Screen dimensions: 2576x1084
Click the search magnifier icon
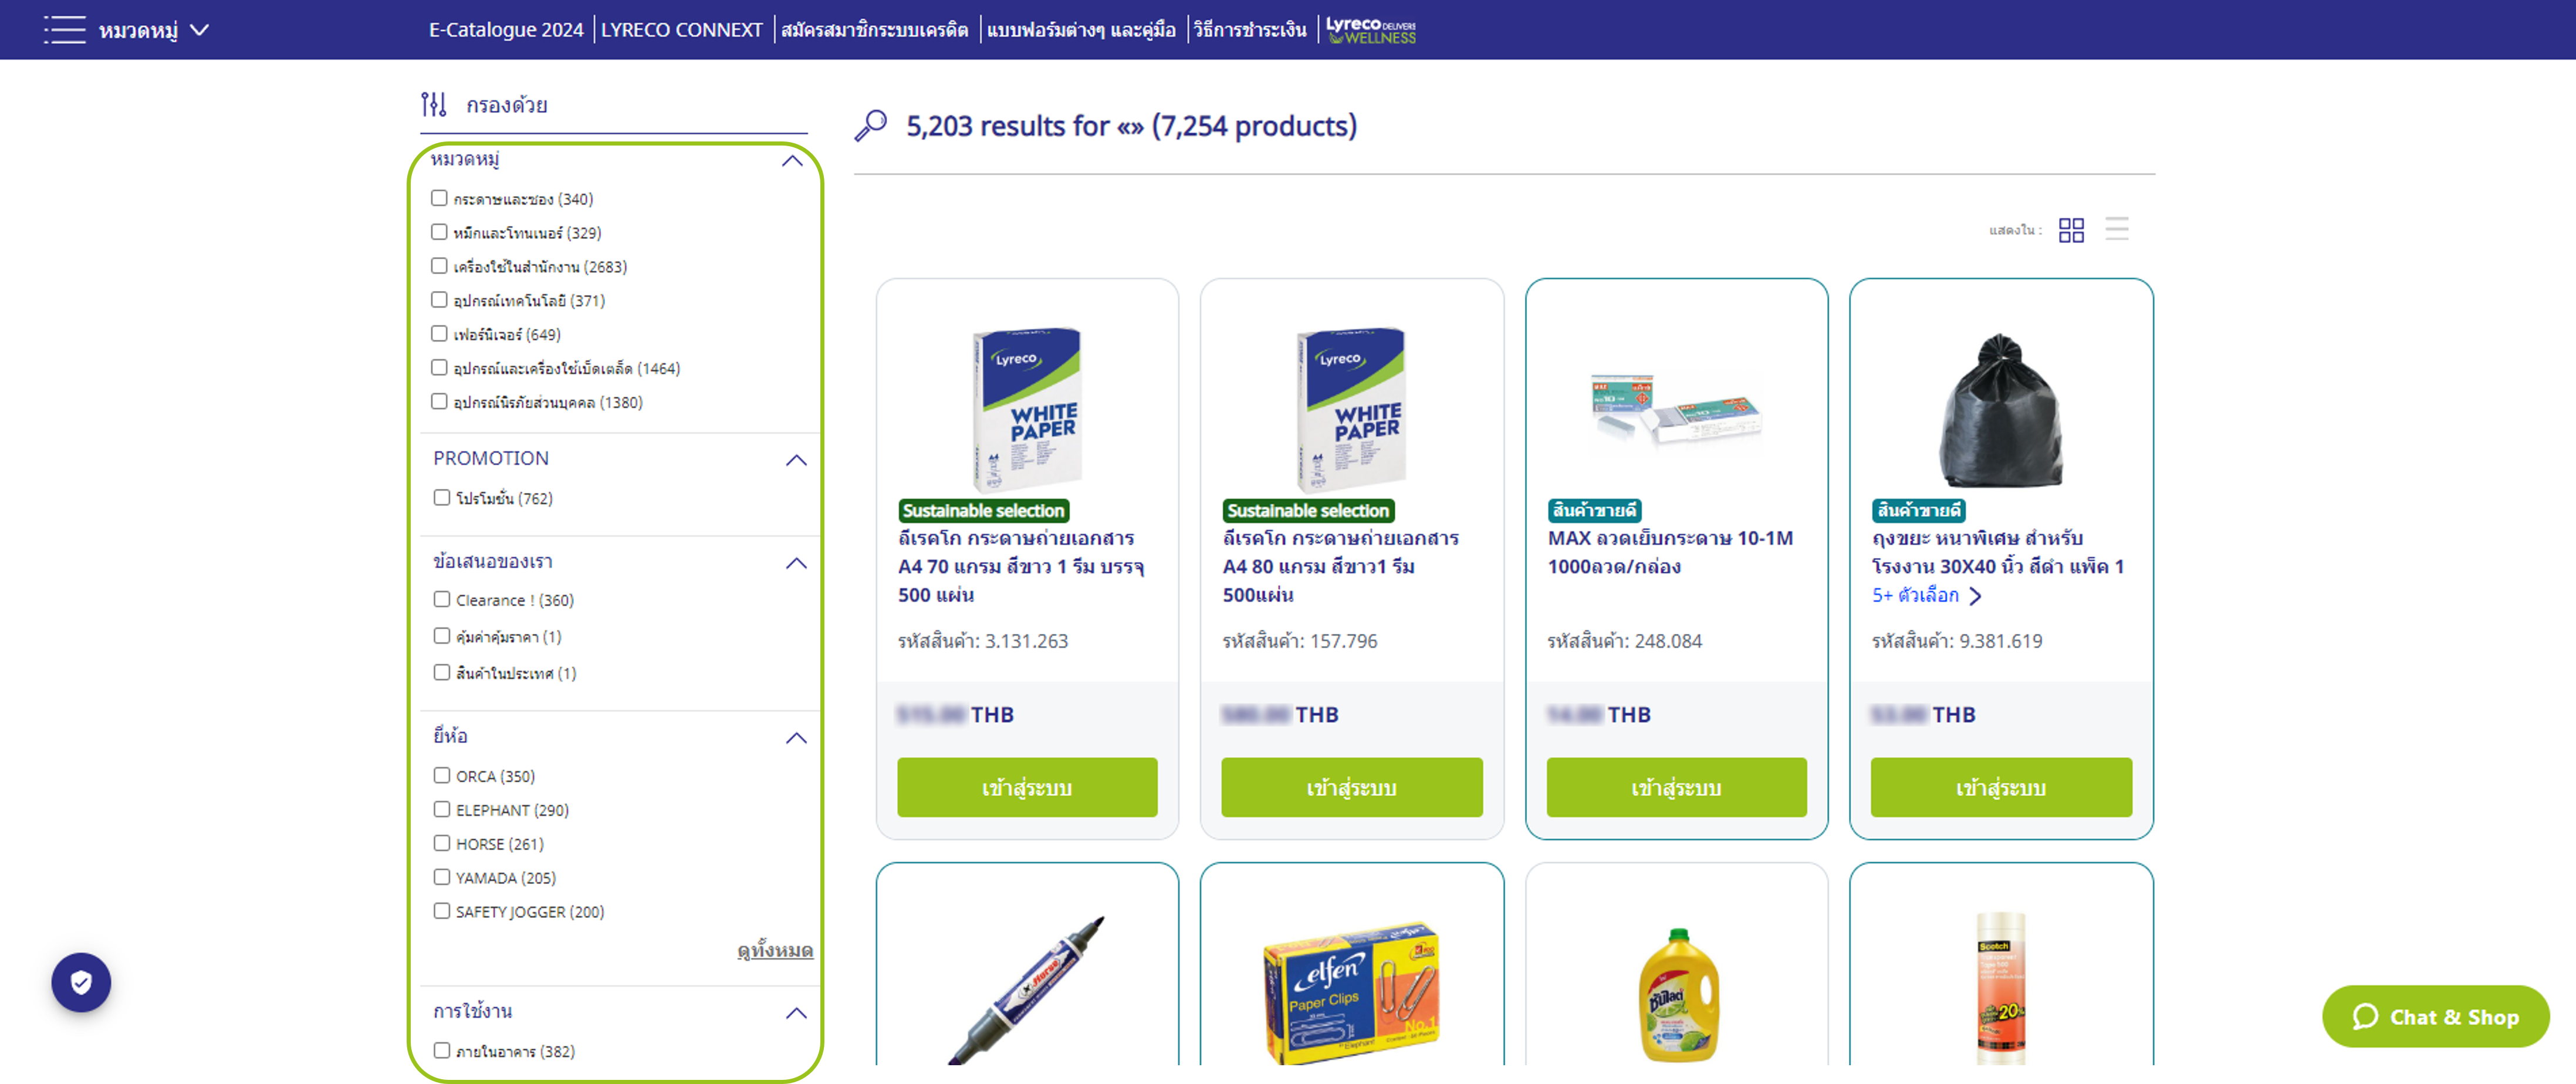[x=870, y=126]
